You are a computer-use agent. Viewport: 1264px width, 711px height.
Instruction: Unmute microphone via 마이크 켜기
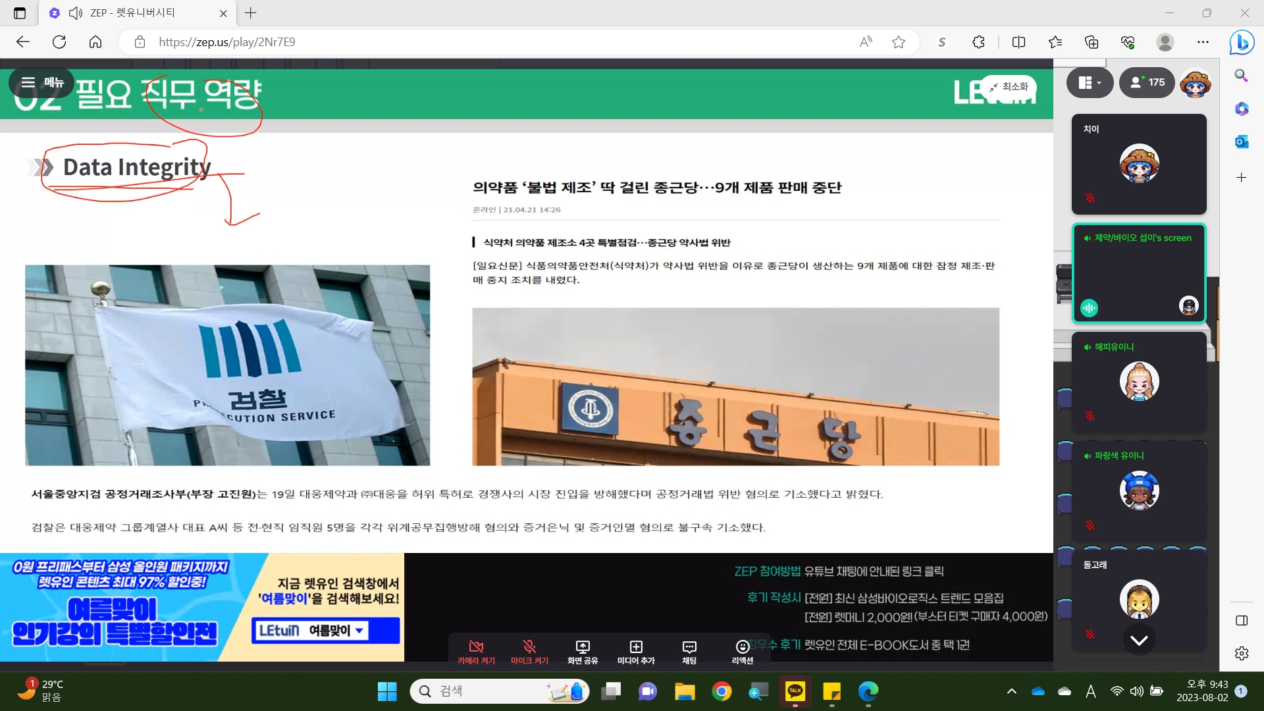coord(529,651)
